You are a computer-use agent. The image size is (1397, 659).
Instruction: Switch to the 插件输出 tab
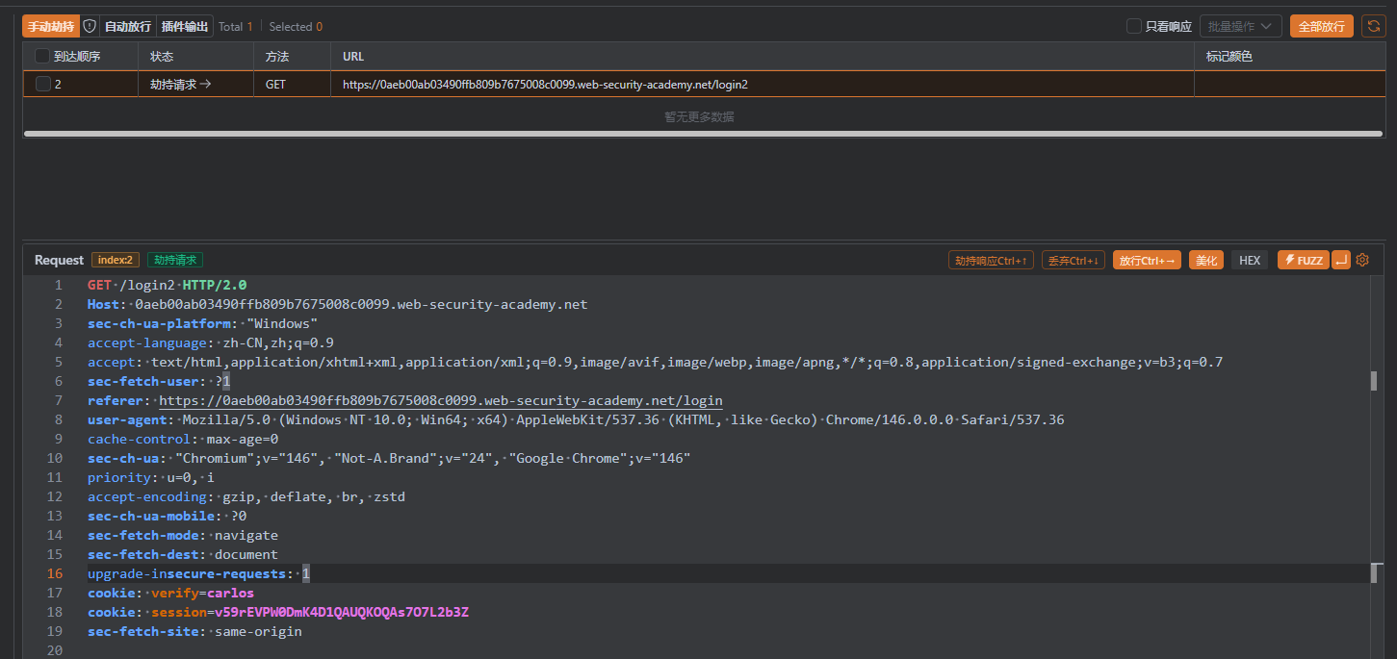click(x=184, y=26)
